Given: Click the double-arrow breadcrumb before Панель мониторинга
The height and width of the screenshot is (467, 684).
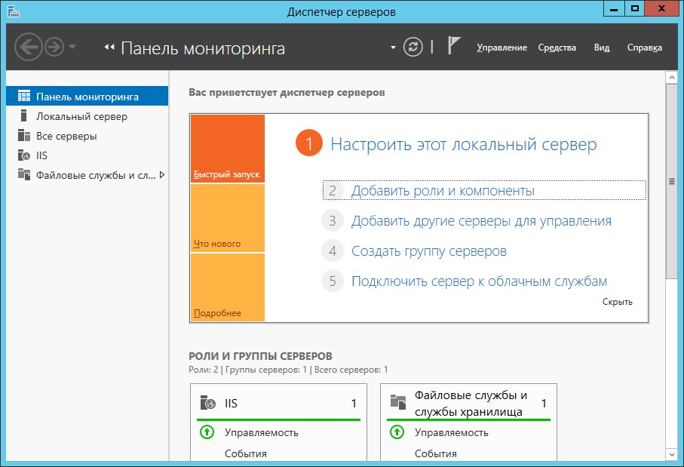Looking at the screenshot, I should tap(109, 47).
